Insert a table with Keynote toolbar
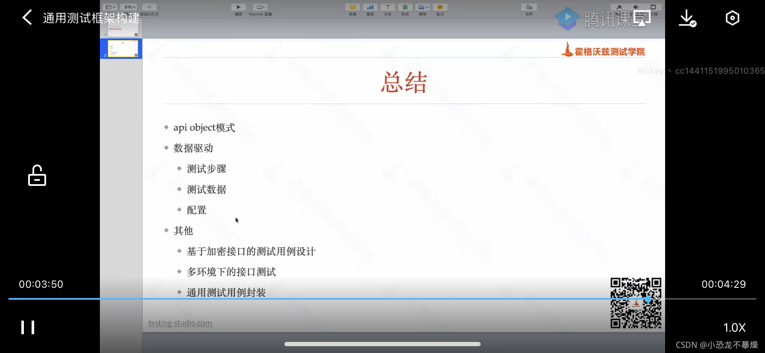 point(353,7)
